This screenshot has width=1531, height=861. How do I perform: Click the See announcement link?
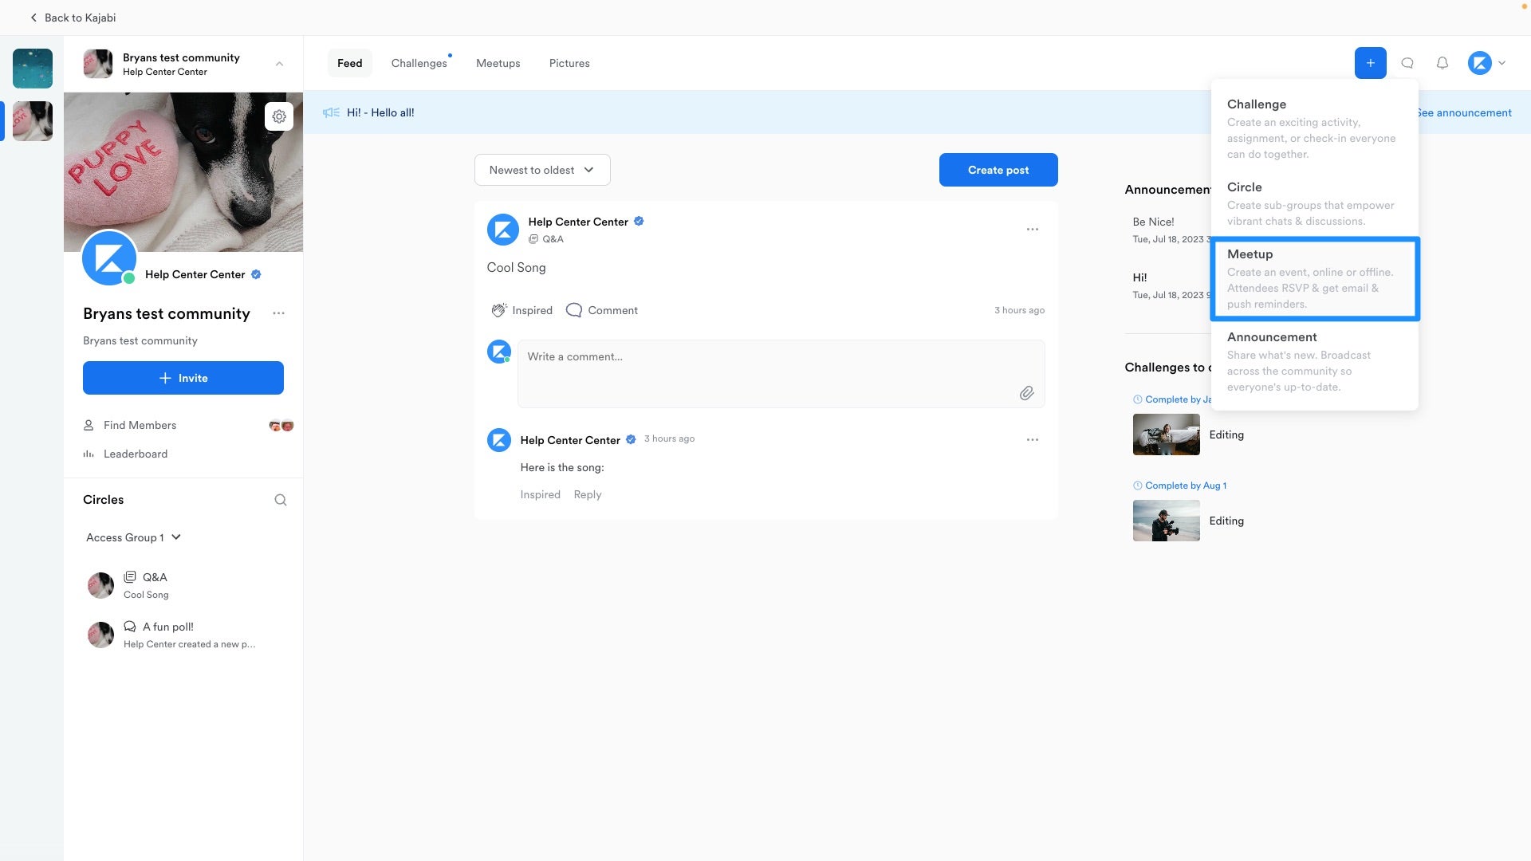coord(1465,112)
